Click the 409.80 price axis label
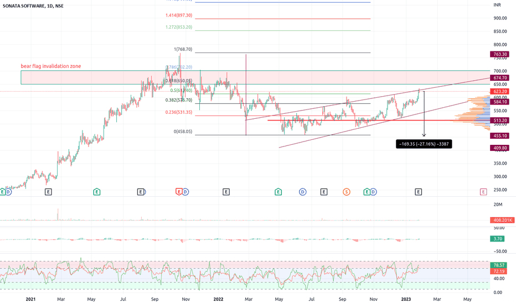Screen dimensions: 516x304 [x=500, y=148]
